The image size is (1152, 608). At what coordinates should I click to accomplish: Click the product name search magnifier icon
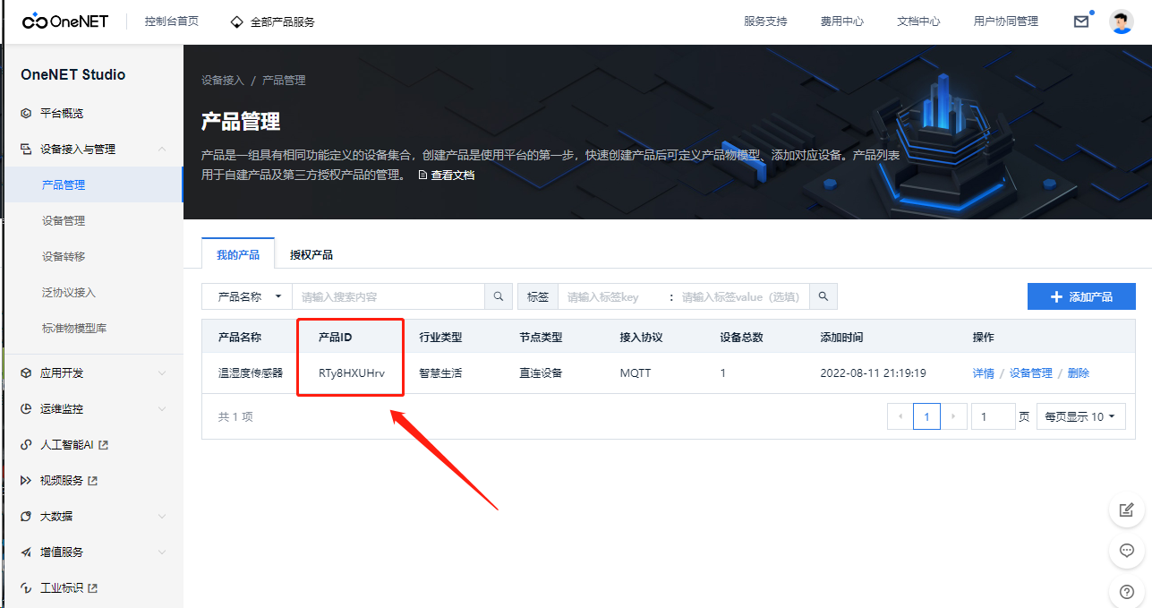[x=499, y=296]
